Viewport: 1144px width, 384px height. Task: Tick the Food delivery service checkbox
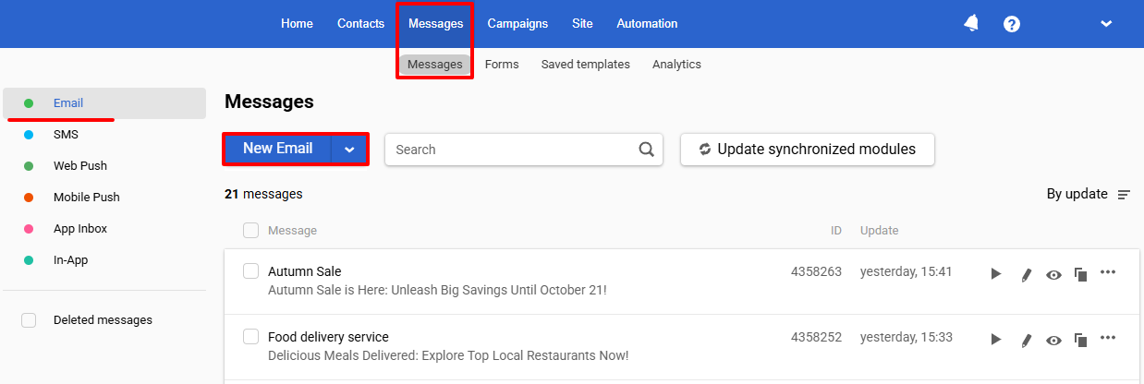(x=250, y=336)
